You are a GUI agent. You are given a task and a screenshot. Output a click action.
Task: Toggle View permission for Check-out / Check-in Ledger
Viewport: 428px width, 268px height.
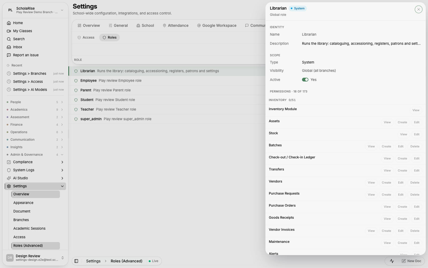387,158
